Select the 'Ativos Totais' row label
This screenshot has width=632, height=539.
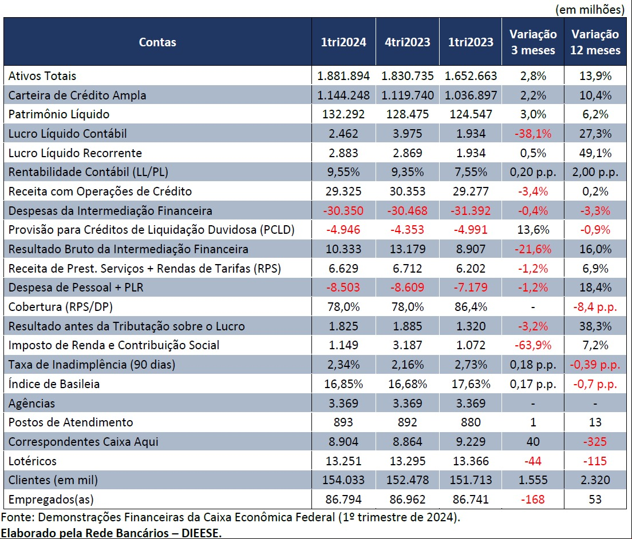click(x=42, y=75)
